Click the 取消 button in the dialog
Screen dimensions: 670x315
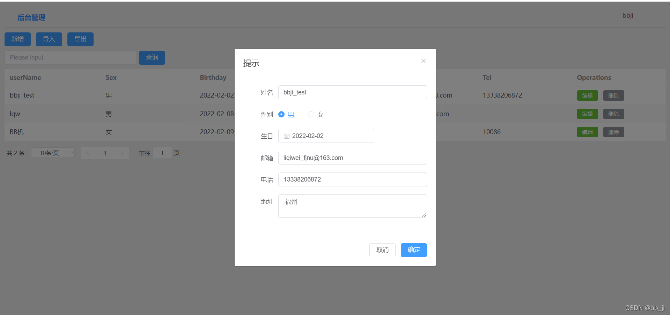tap(382, 250)
